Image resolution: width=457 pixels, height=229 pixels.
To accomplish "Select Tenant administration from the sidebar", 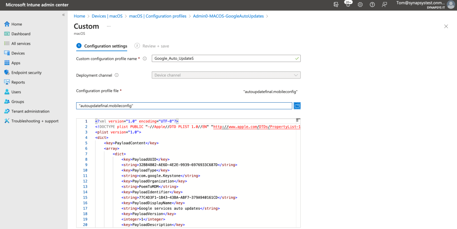I will [x=30, y=111].
